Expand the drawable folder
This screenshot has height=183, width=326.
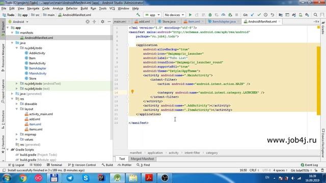(x=17, y=104)
